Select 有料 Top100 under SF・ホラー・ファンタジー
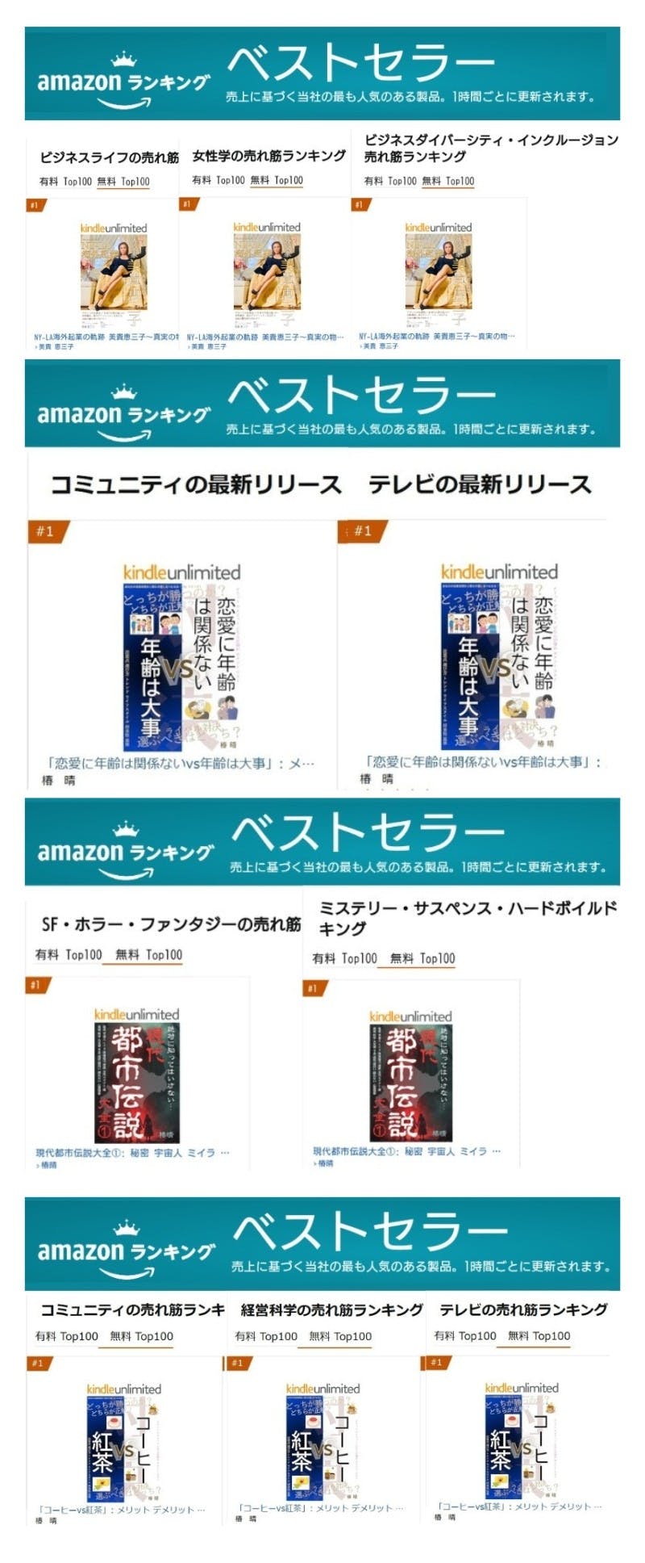645x1563 pixels. [69, 954]
